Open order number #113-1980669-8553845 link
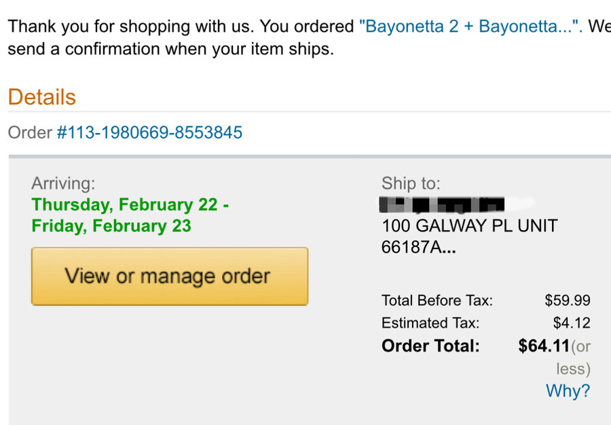 [149, 132]
